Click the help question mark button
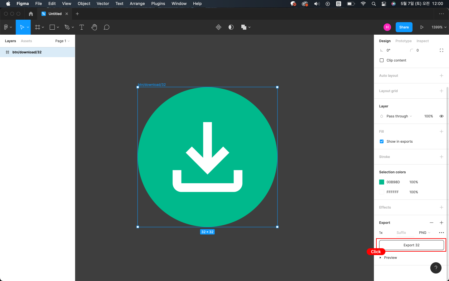 click(436, 268)
